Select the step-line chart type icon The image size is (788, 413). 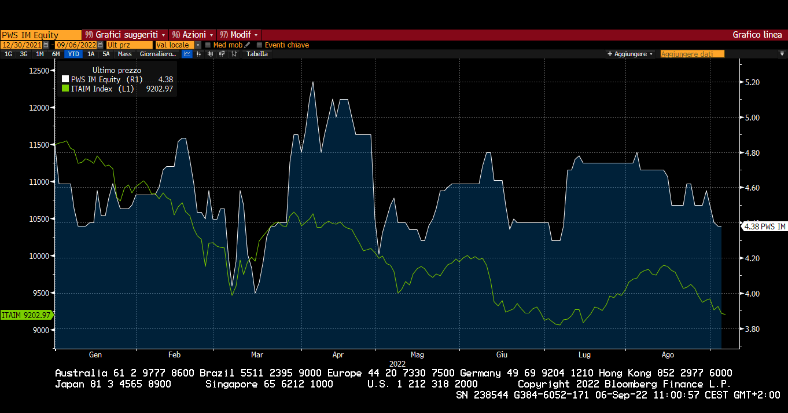click(x=234, y=54)
